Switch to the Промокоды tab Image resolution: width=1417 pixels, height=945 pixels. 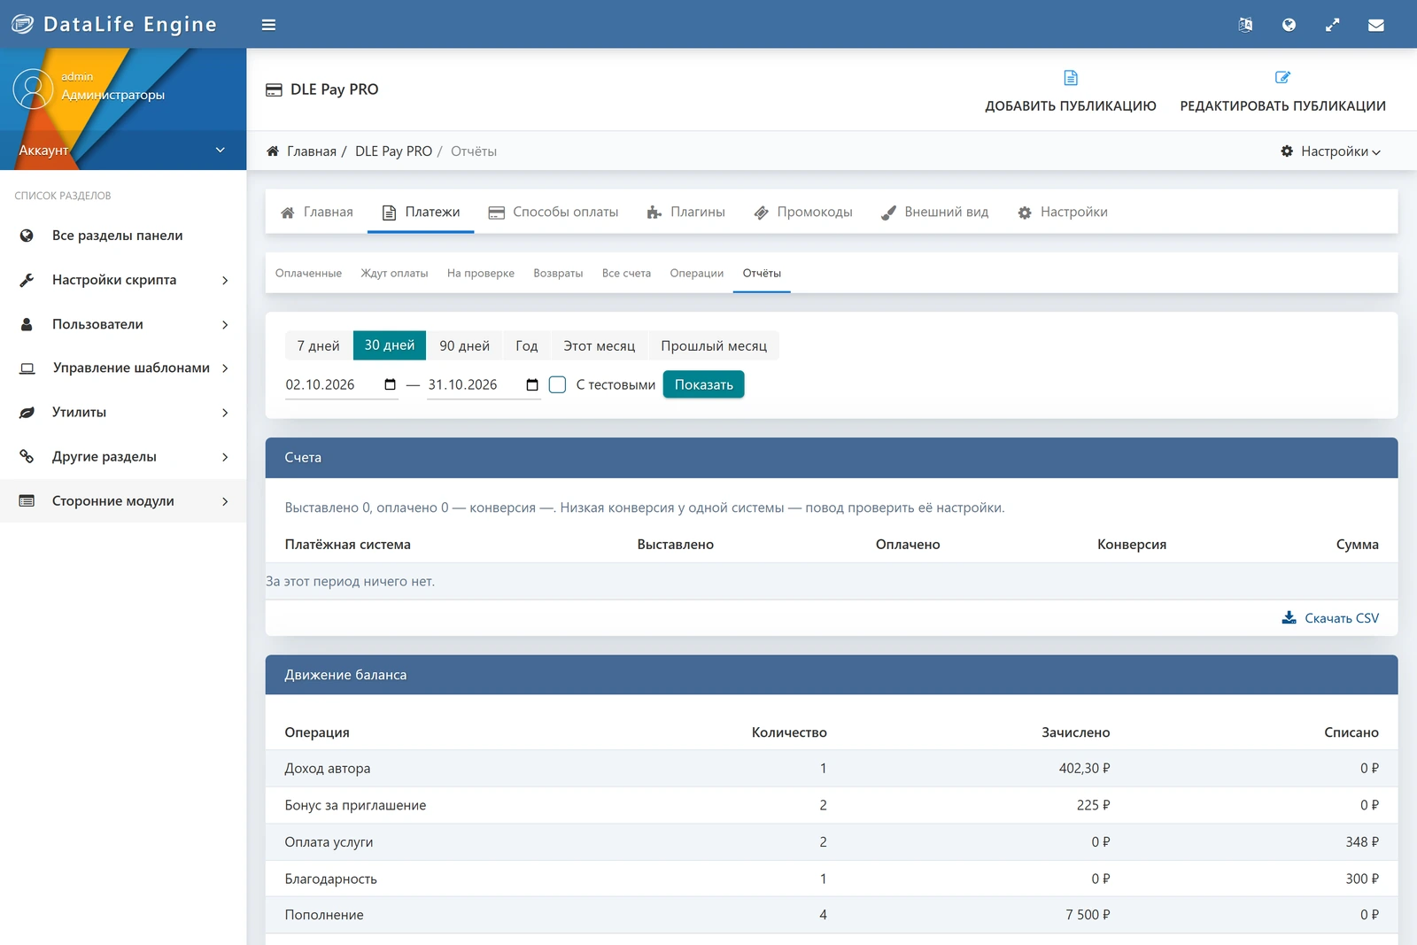[802, 213]
